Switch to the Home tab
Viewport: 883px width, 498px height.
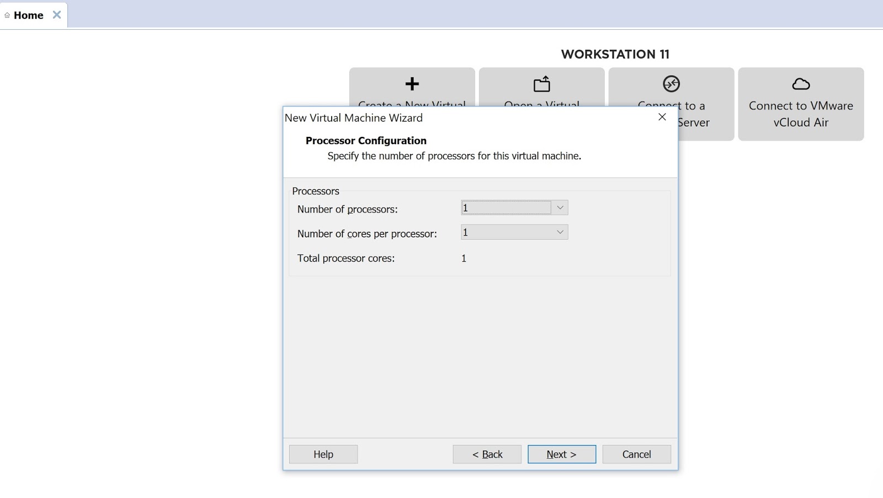pyautogui.click(x=29, y=15)
